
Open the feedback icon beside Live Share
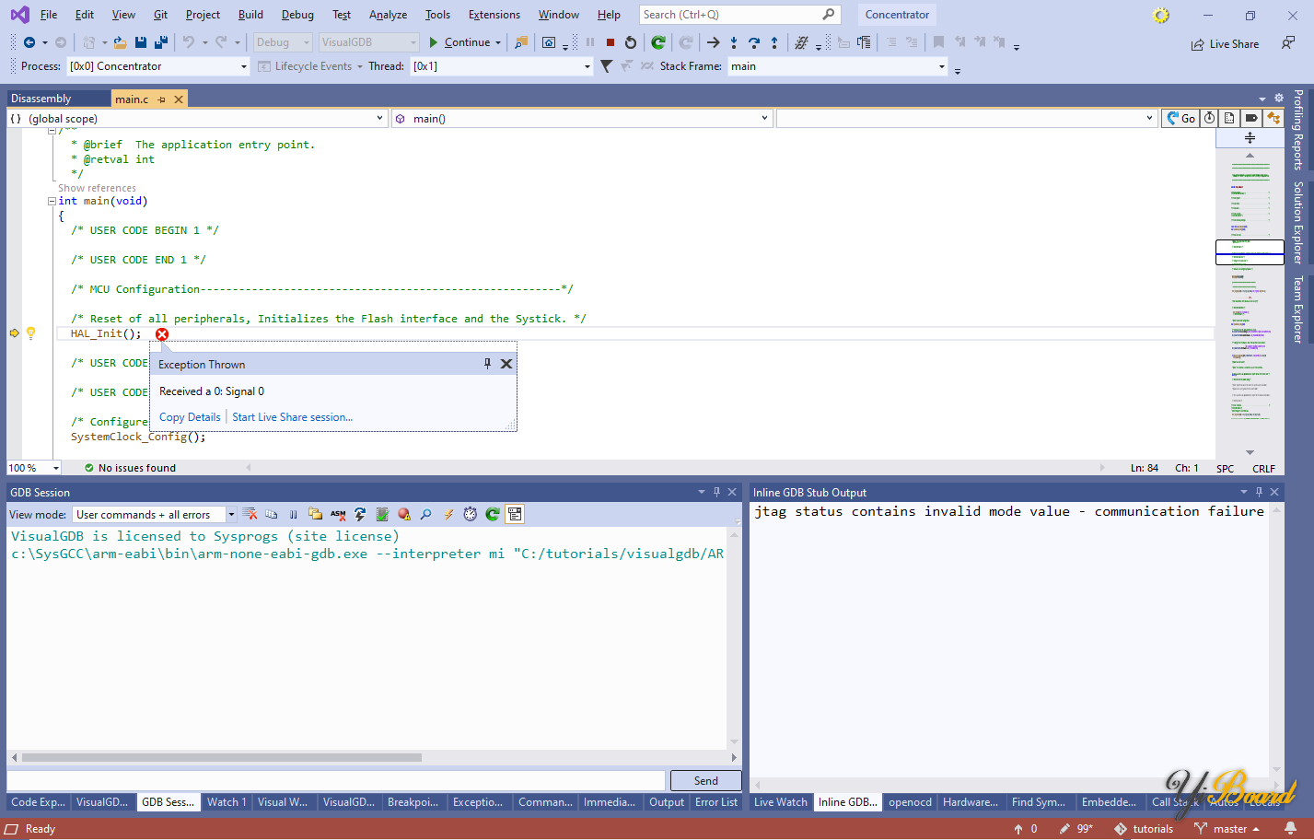coord(1288,43)
